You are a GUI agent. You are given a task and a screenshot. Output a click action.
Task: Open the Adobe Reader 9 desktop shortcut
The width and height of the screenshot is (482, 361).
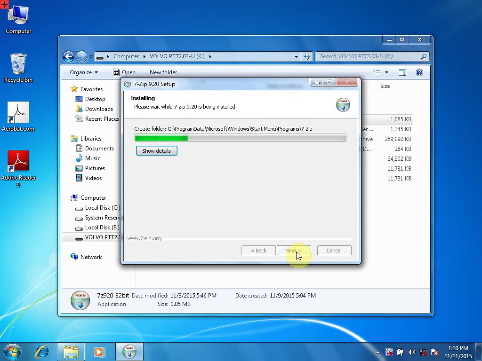point(18,169)
